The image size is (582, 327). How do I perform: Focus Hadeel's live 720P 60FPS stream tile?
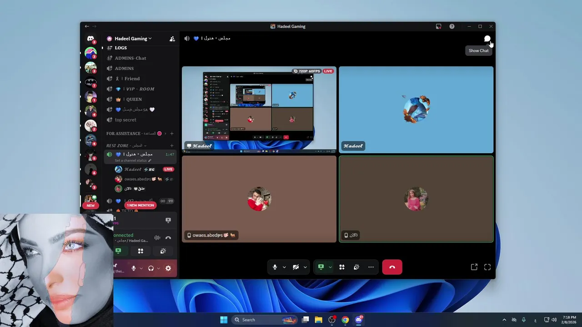pos(259,109)
